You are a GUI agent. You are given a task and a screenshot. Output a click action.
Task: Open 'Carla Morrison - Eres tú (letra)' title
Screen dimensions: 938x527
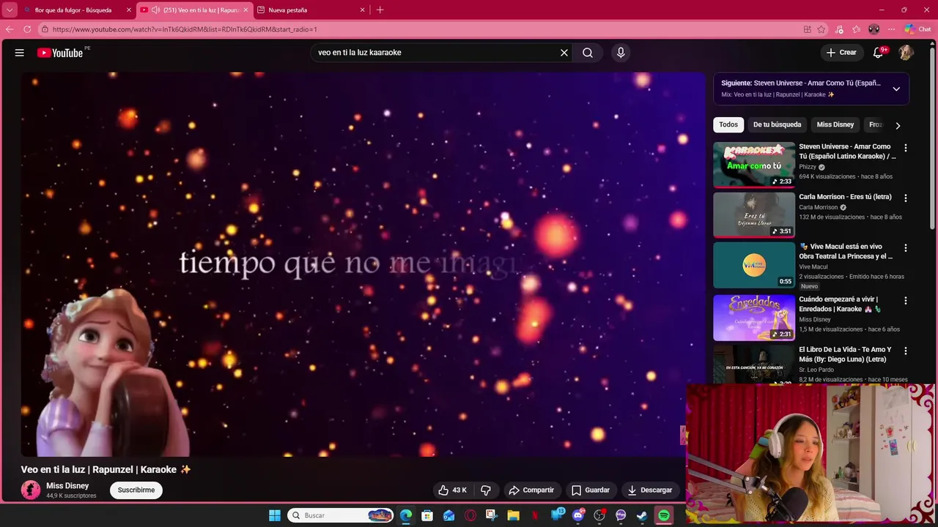(x=845, y=197)
